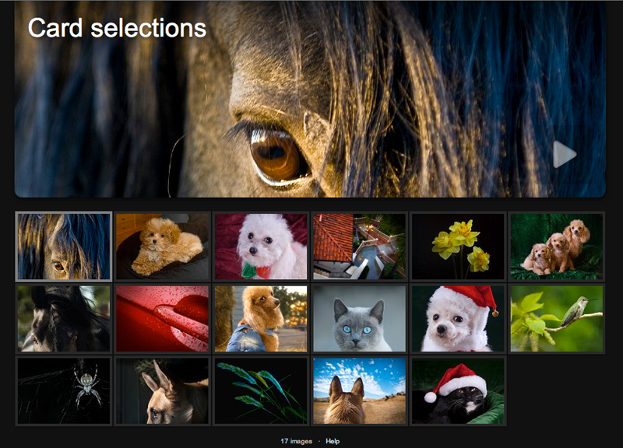This screenshot has width=623, height=448.
Task: Open the white poodle with bow thumbnail
Action: 261,247
